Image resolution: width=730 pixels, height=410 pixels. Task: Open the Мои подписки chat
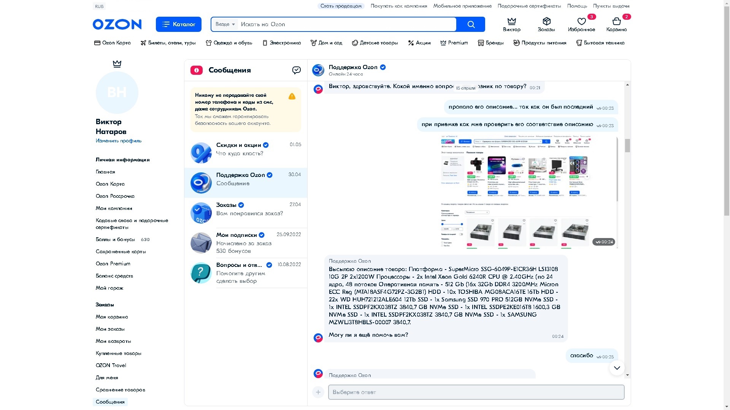click(246, 243)
